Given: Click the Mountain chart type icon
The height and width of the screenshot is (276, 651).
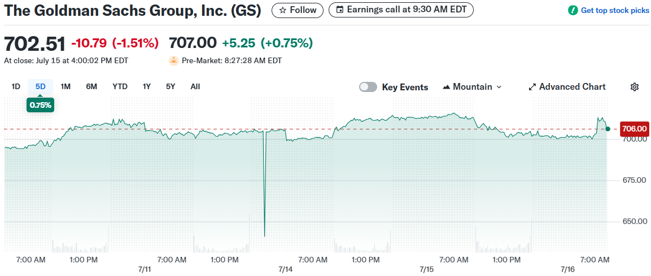Looking at the screenshot, I should [x=447, y=87].
